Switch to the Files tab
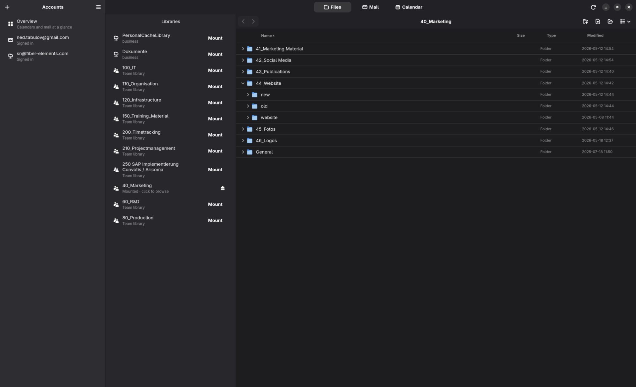Viewport: 636px width, 387px height. click(x=332, y=7)
